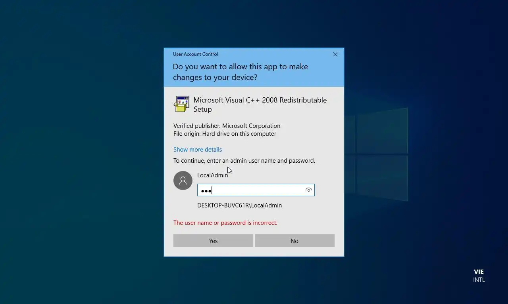Click the Verified publisher: Microsoft Corporation line

[x=227, y=126]
